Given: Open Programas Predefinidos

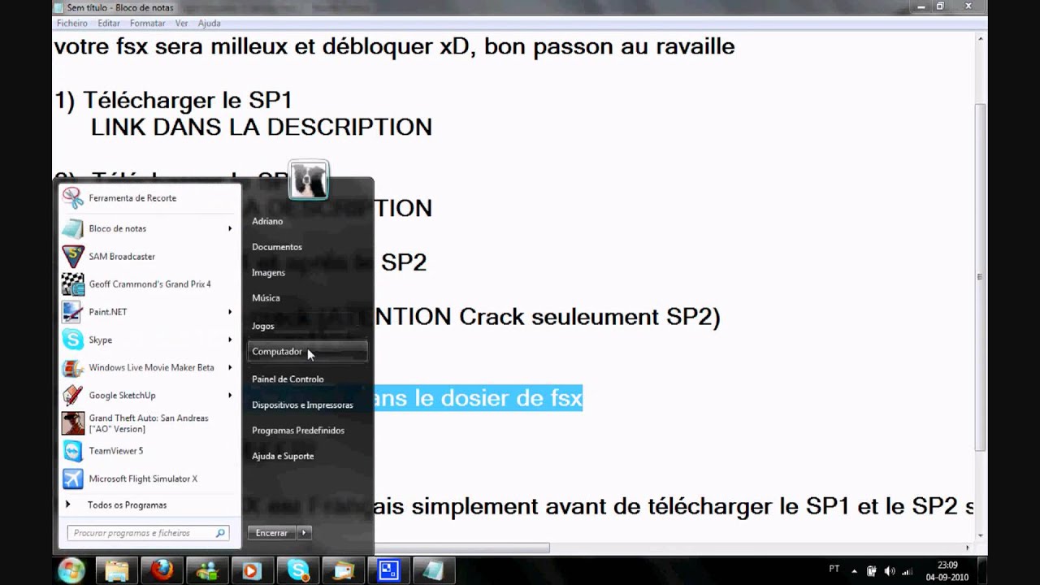Looking at the screenshot, I should coord(307,431).
